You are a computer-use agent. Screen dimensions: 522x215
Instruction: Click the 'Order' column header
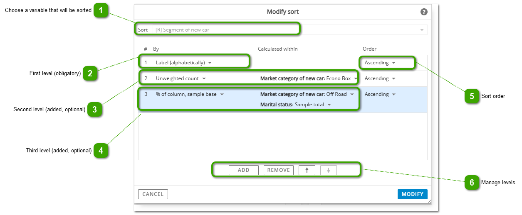[x=369, y=49]
